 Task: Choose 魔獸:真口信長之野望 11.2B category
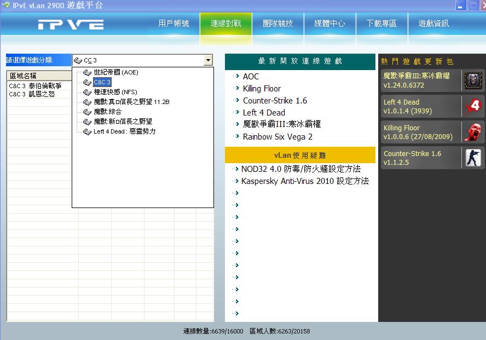[x=131, y=102]
